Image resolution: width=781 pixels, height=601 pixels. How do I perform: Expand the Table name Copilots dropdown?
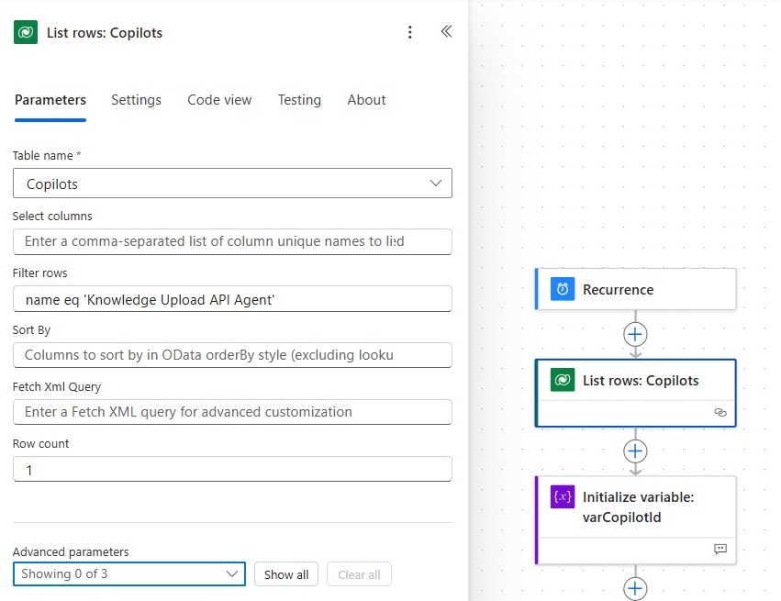coord(232,184)
